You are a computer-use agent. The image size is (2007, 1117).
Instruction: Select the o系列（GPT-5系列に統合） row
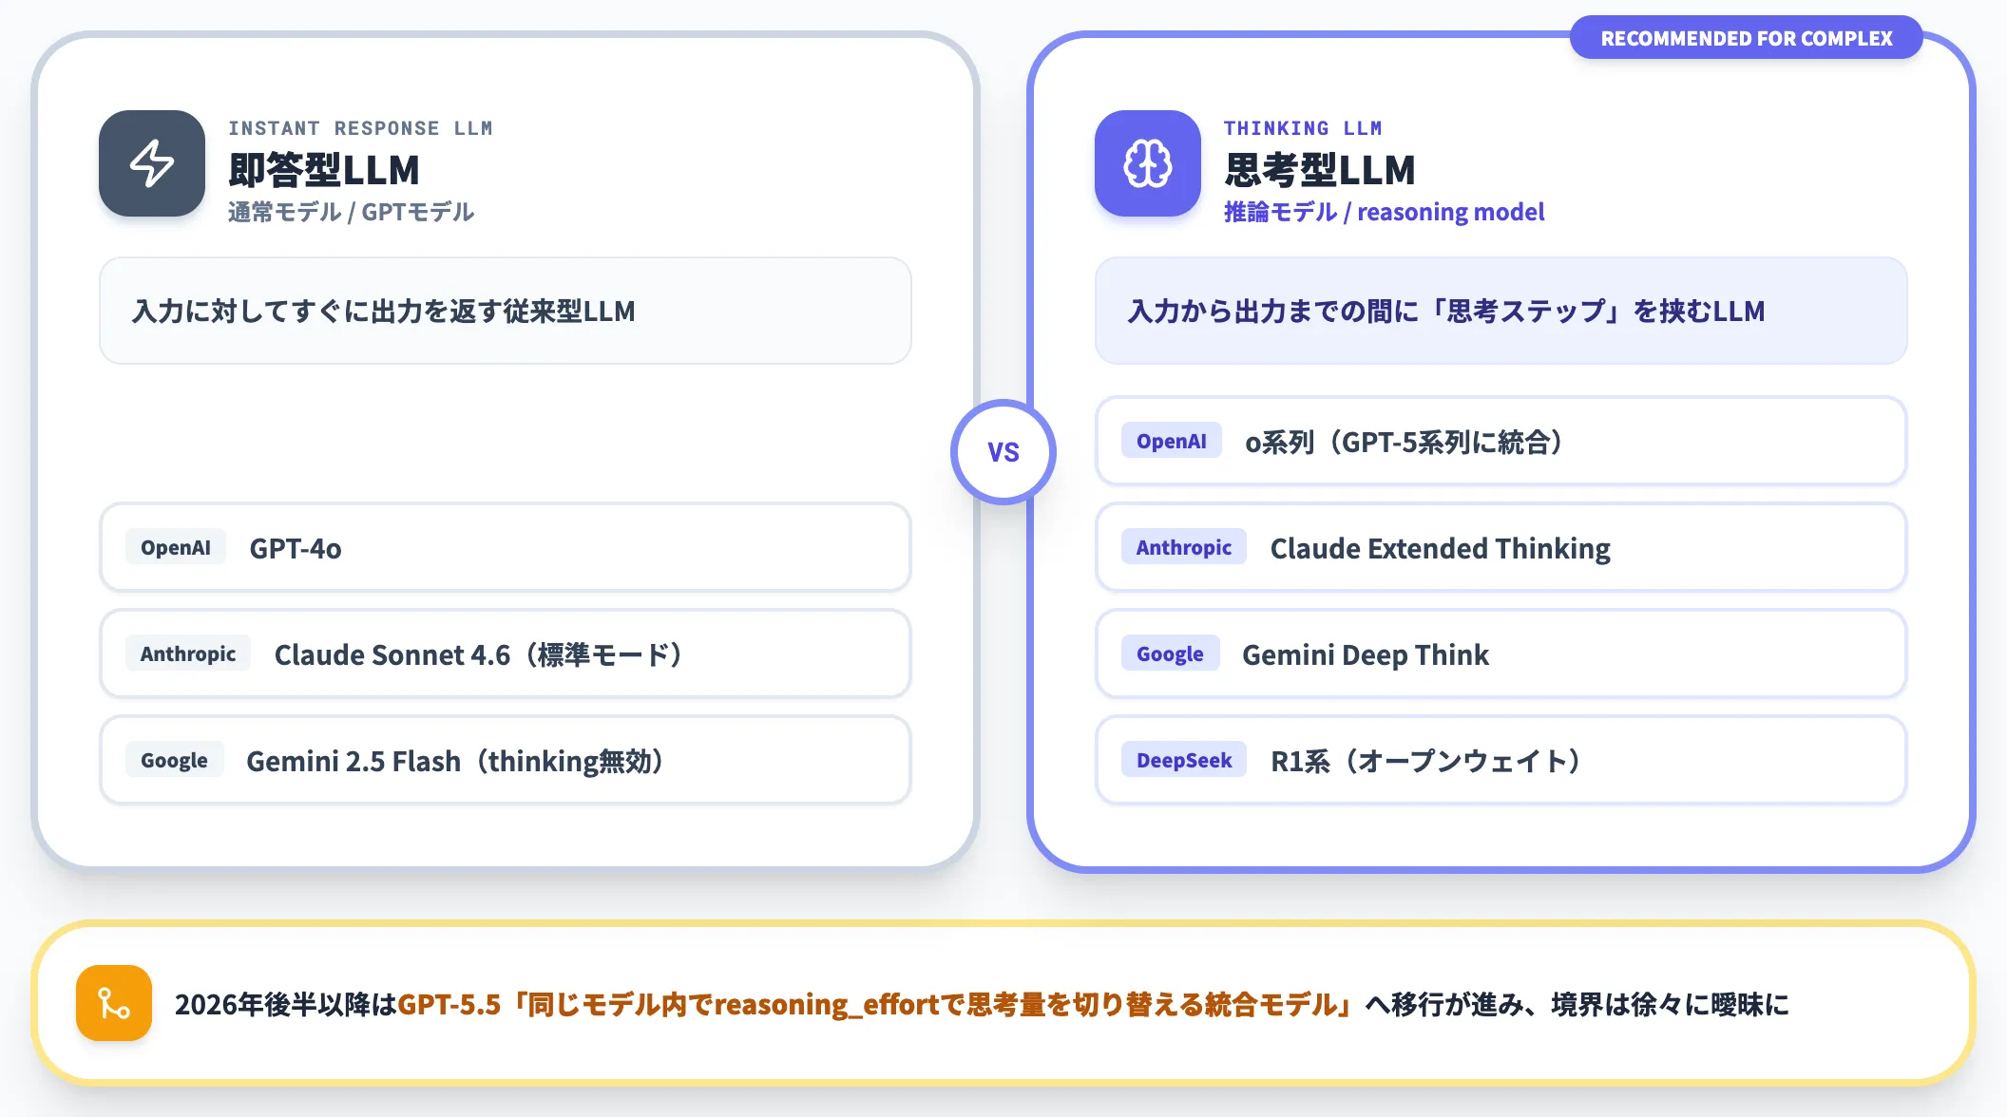point(1501,441)
